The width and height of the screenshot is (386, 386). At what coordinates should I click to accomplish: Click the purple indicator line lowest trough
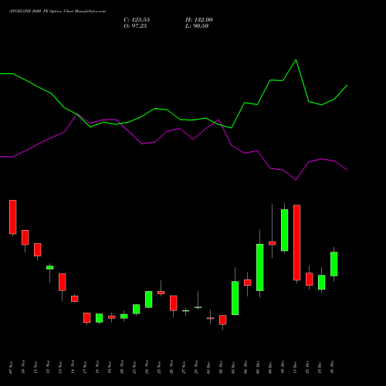(296, 180)
